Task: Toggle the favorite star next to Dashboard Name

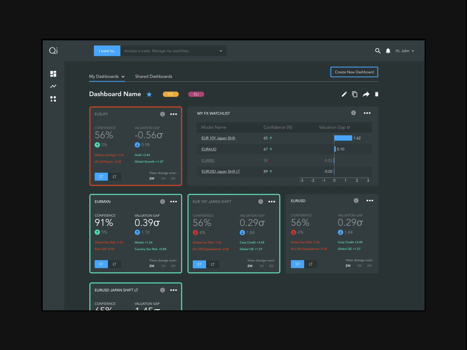Action: pos(149,94)
